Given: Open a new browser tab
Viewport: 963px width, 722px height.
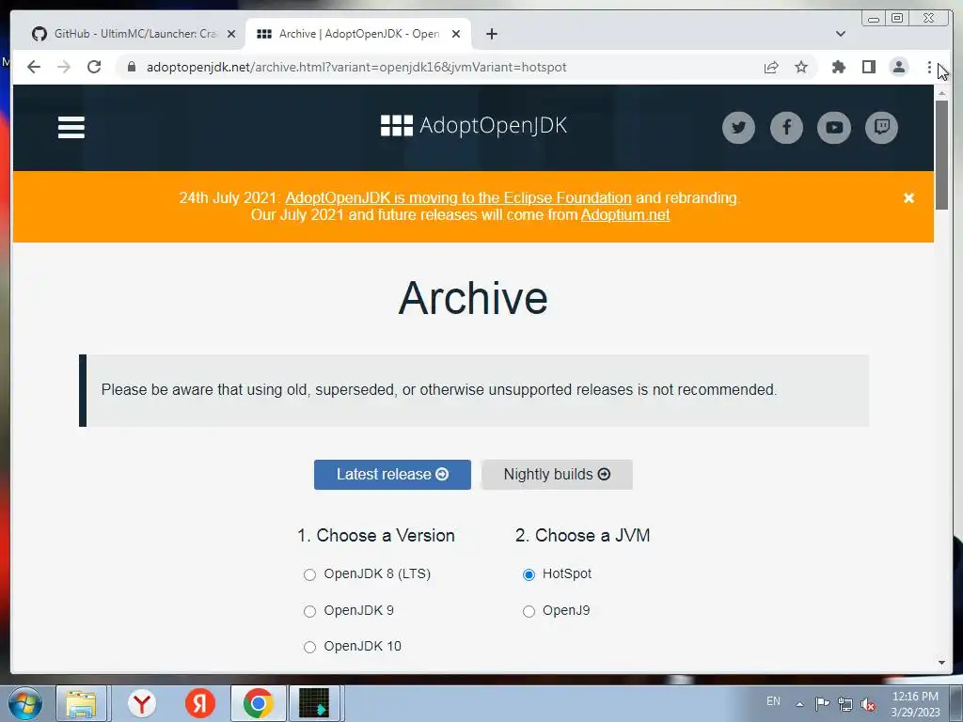Looking at the screenshot, I should 491,34.
